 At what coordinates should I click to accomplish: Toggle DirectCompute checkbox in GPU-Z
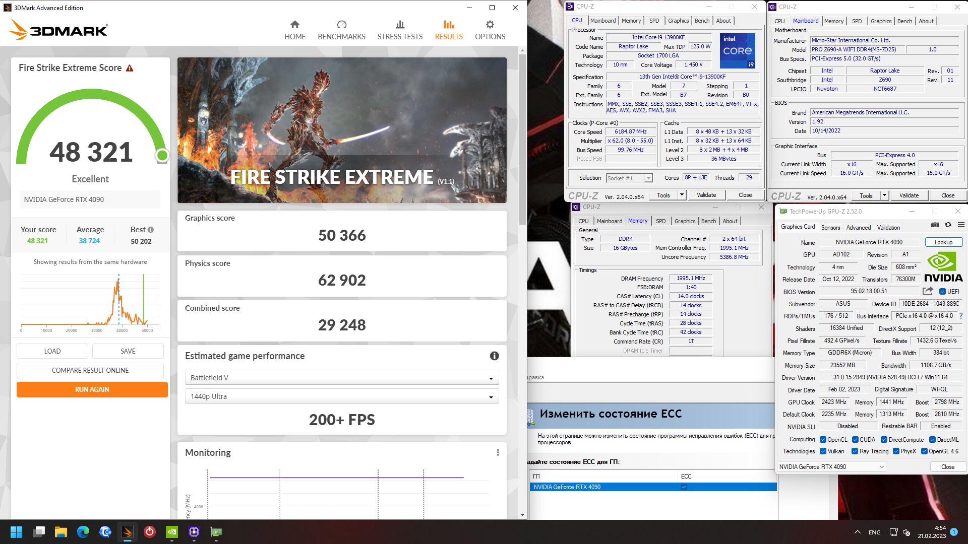tap(884, 440)
